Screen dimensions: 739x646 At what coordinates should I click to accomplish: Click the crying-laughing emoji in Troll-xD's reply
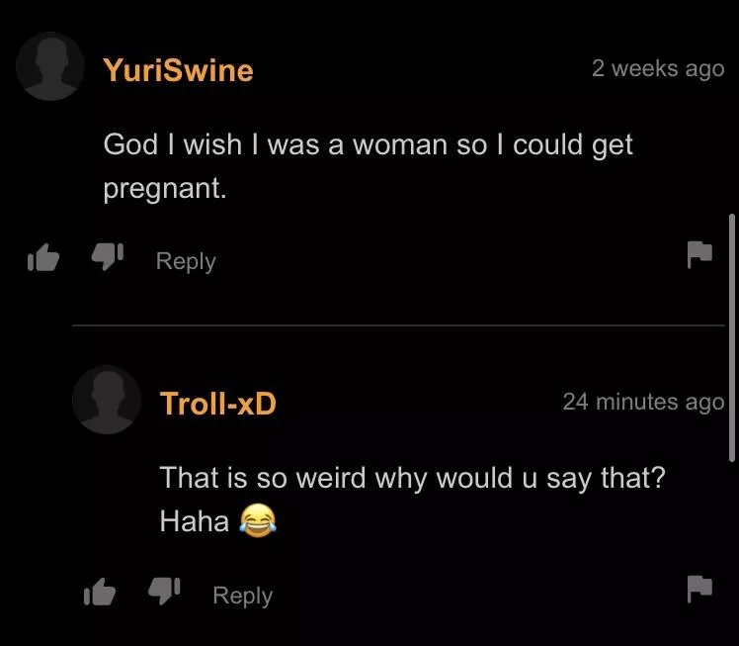coord(258,520)
